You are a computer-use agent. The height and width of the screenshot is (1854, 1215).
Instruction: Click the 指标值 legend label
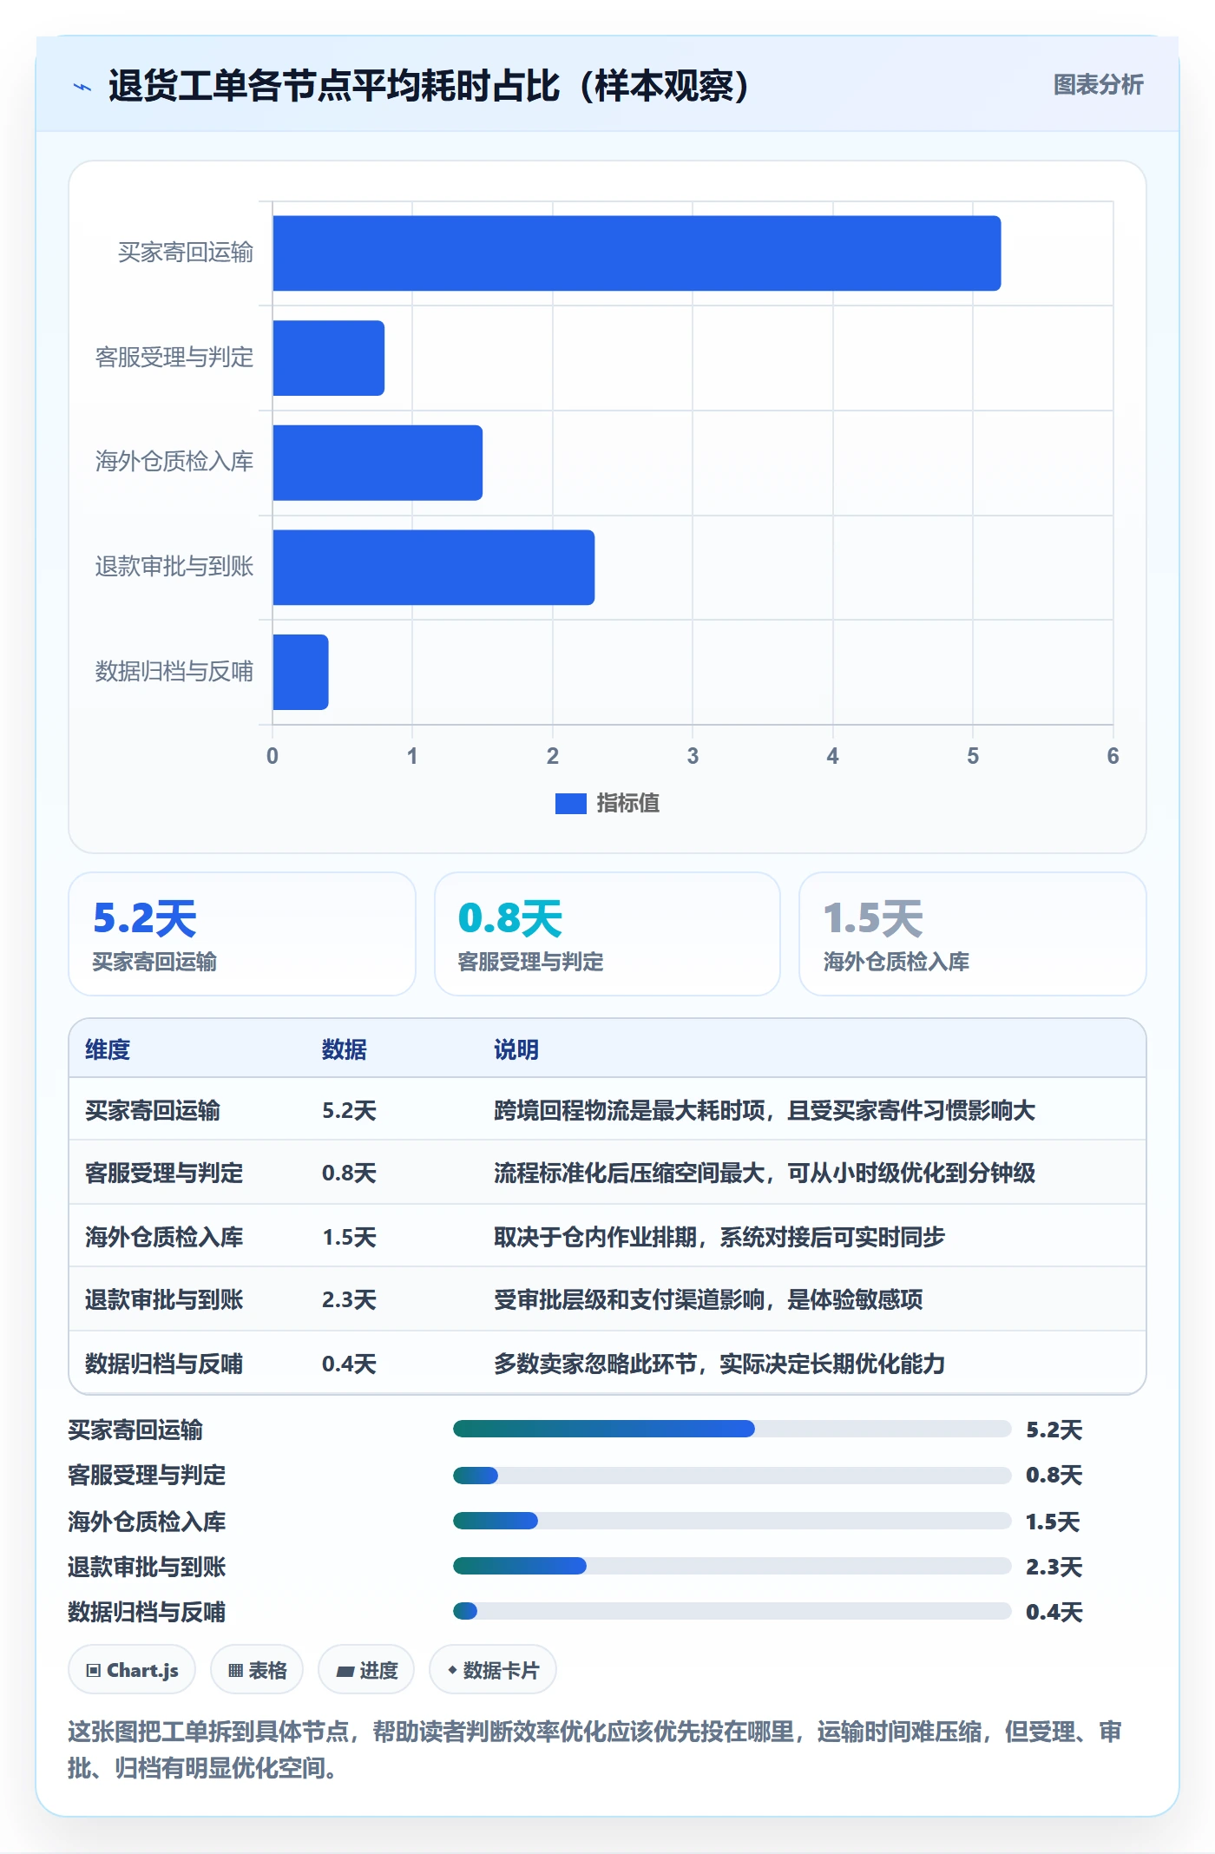[x=627, y=804]
